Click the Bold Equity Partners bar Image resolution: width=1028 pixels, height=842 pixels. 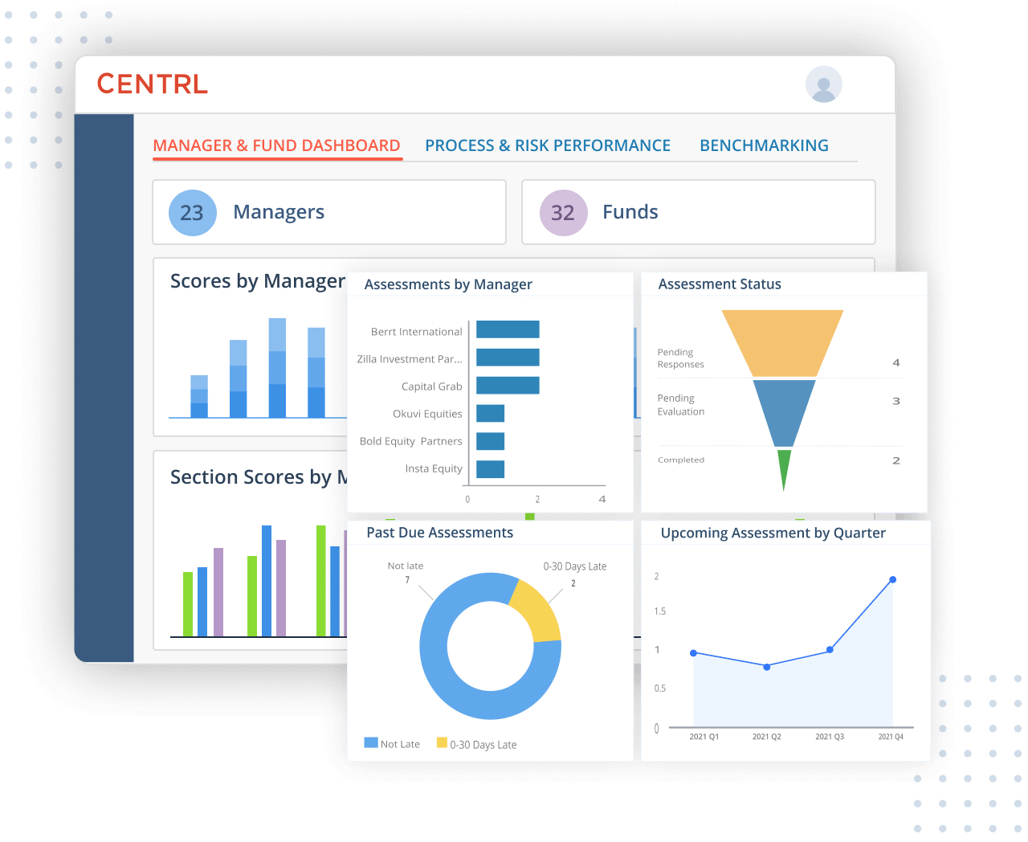click(x=490, y=441)
